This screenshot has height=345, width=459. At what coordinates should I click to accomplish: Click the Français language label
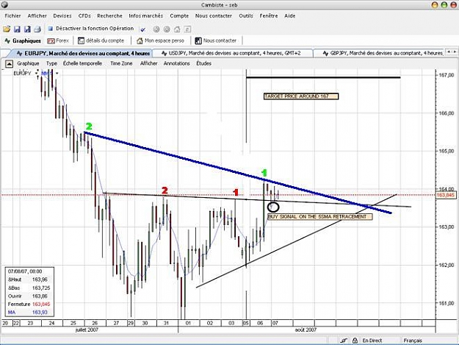click(413, 341)
